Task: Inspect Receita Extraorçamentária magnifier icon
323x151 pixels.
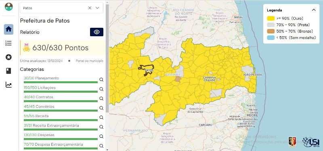Action: (101, 127)
